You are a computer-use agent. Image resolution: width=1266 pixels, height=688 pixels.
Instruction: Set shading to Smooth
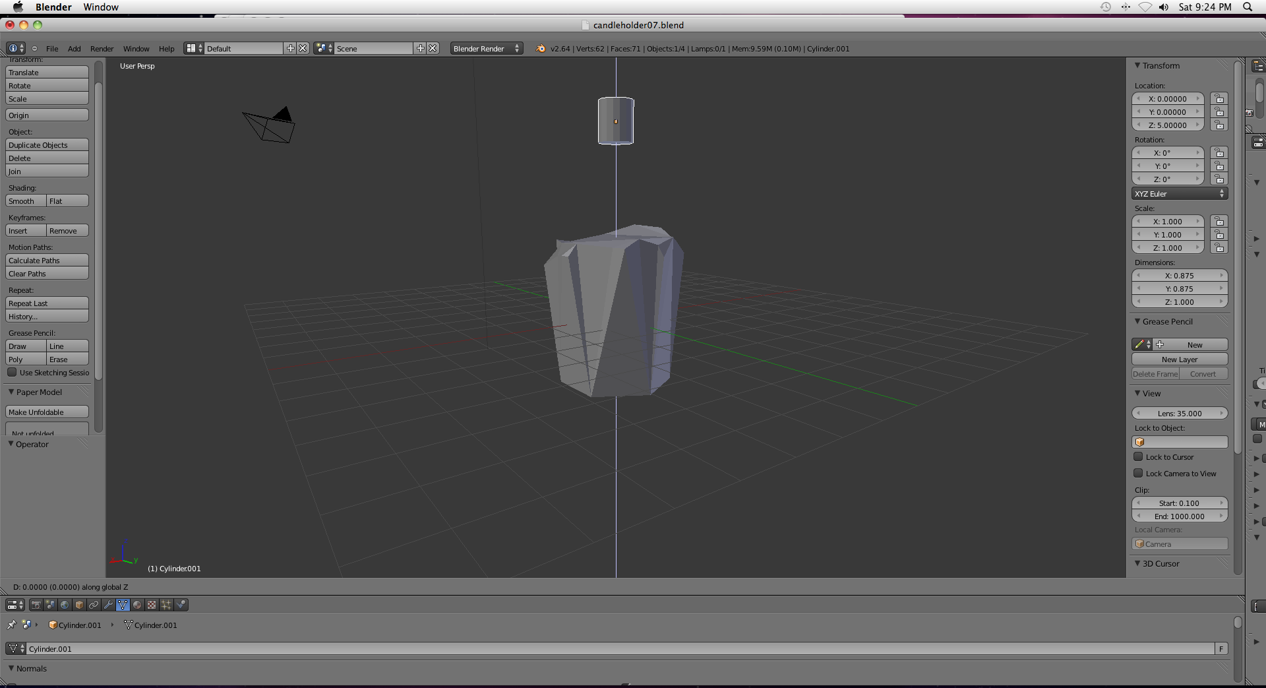(26, 201)
